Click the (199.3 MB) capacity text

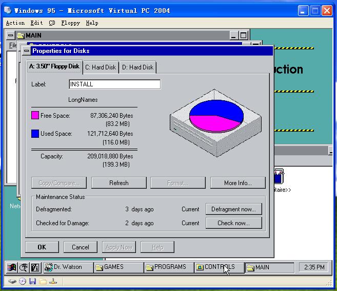click(x=116, y=165)
